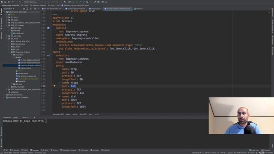Expand the 04_services folder
The width and height of the screenshot is (274, 154).
coord(7,36)
